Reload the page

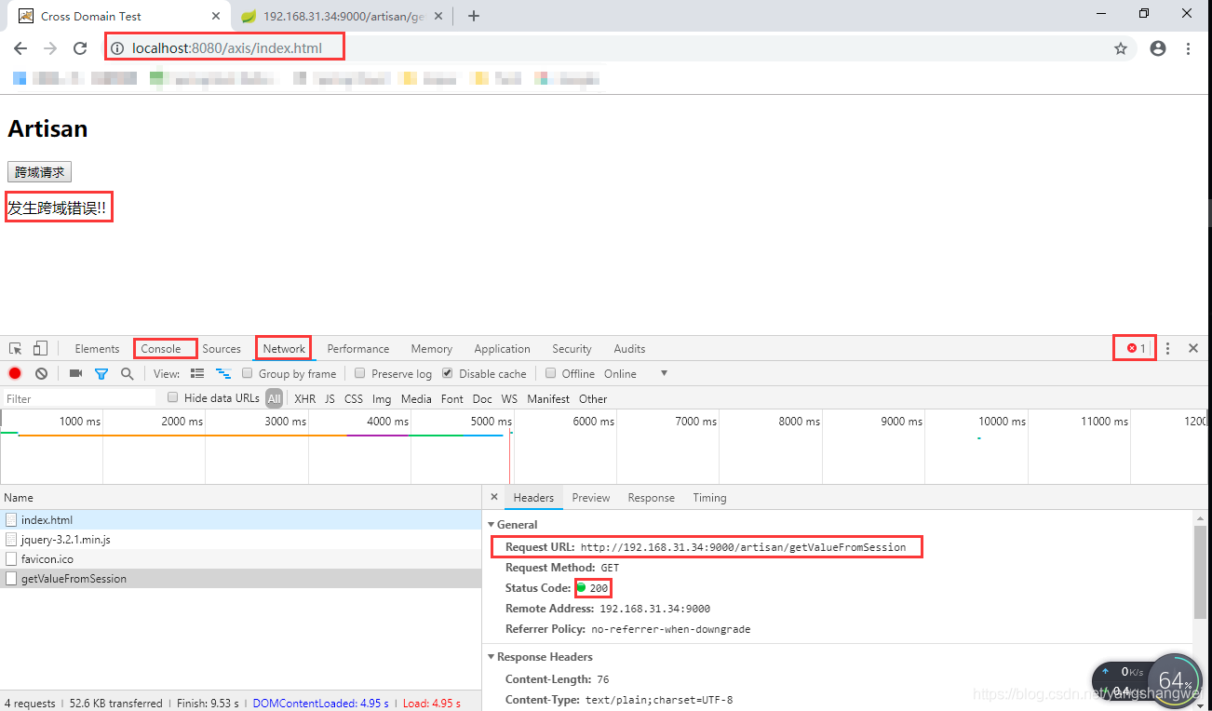(x=80, y=48)
